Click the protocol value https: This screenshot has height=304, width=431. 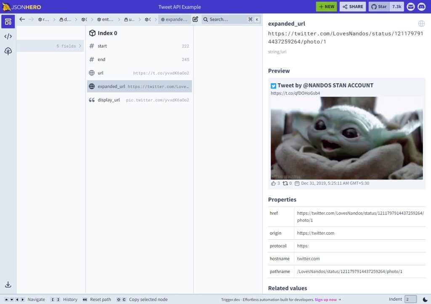tap(303, 246)
